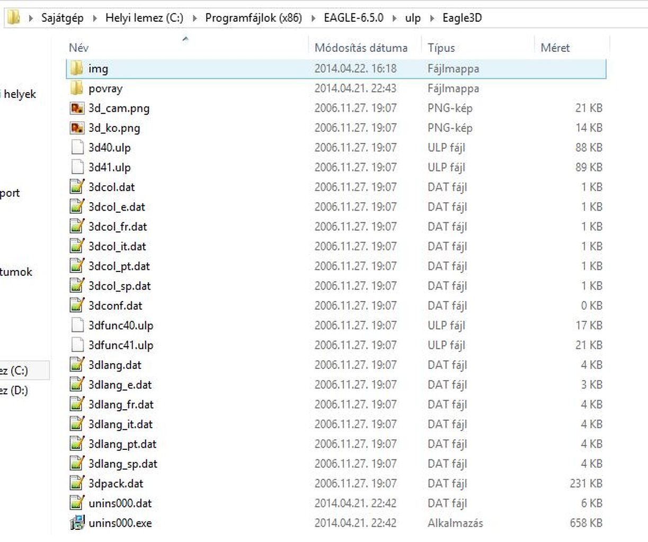Image resolution: width=648 pixels, height=542 pixels.
Task: Click the 3dcol_fr.dat file icon
Action: (77, 227)
